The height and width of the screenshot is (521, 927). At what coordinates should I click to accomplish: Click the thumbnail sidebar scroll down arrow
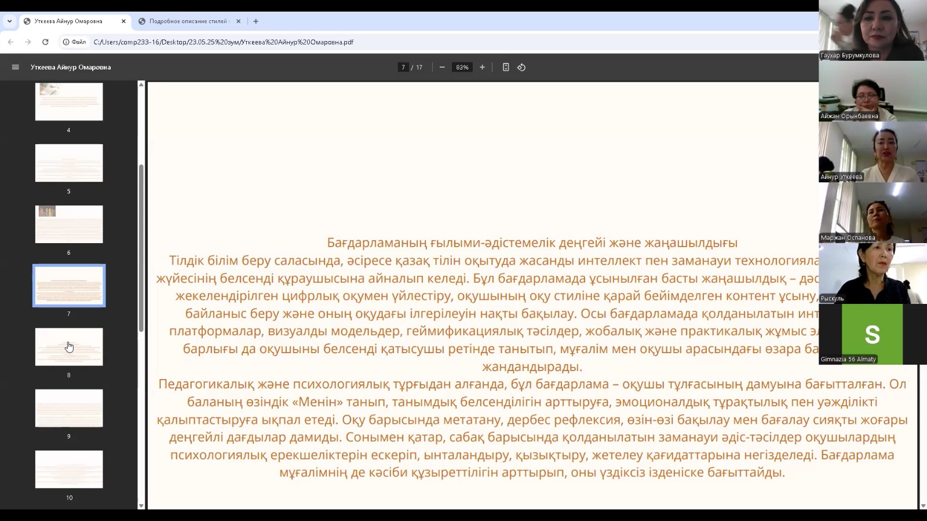141,505
